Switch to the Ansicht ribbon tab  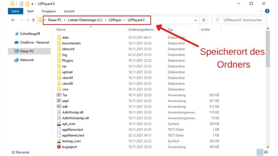(69, 11)
